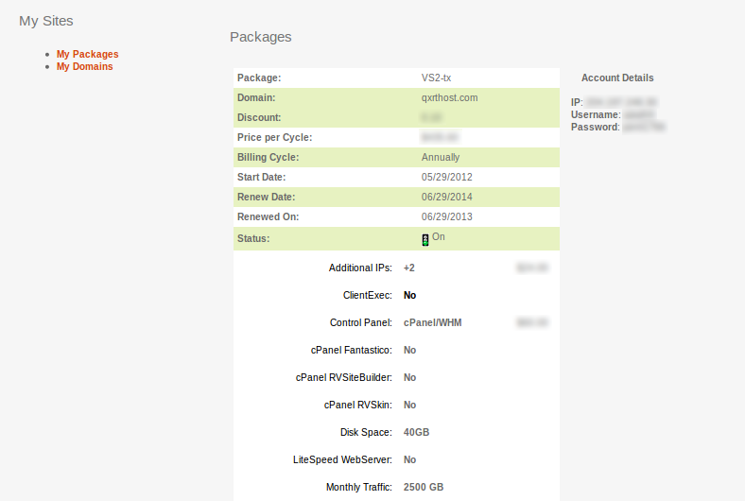
Task: Select the 40GB disk space value
Action: [417, 433]
